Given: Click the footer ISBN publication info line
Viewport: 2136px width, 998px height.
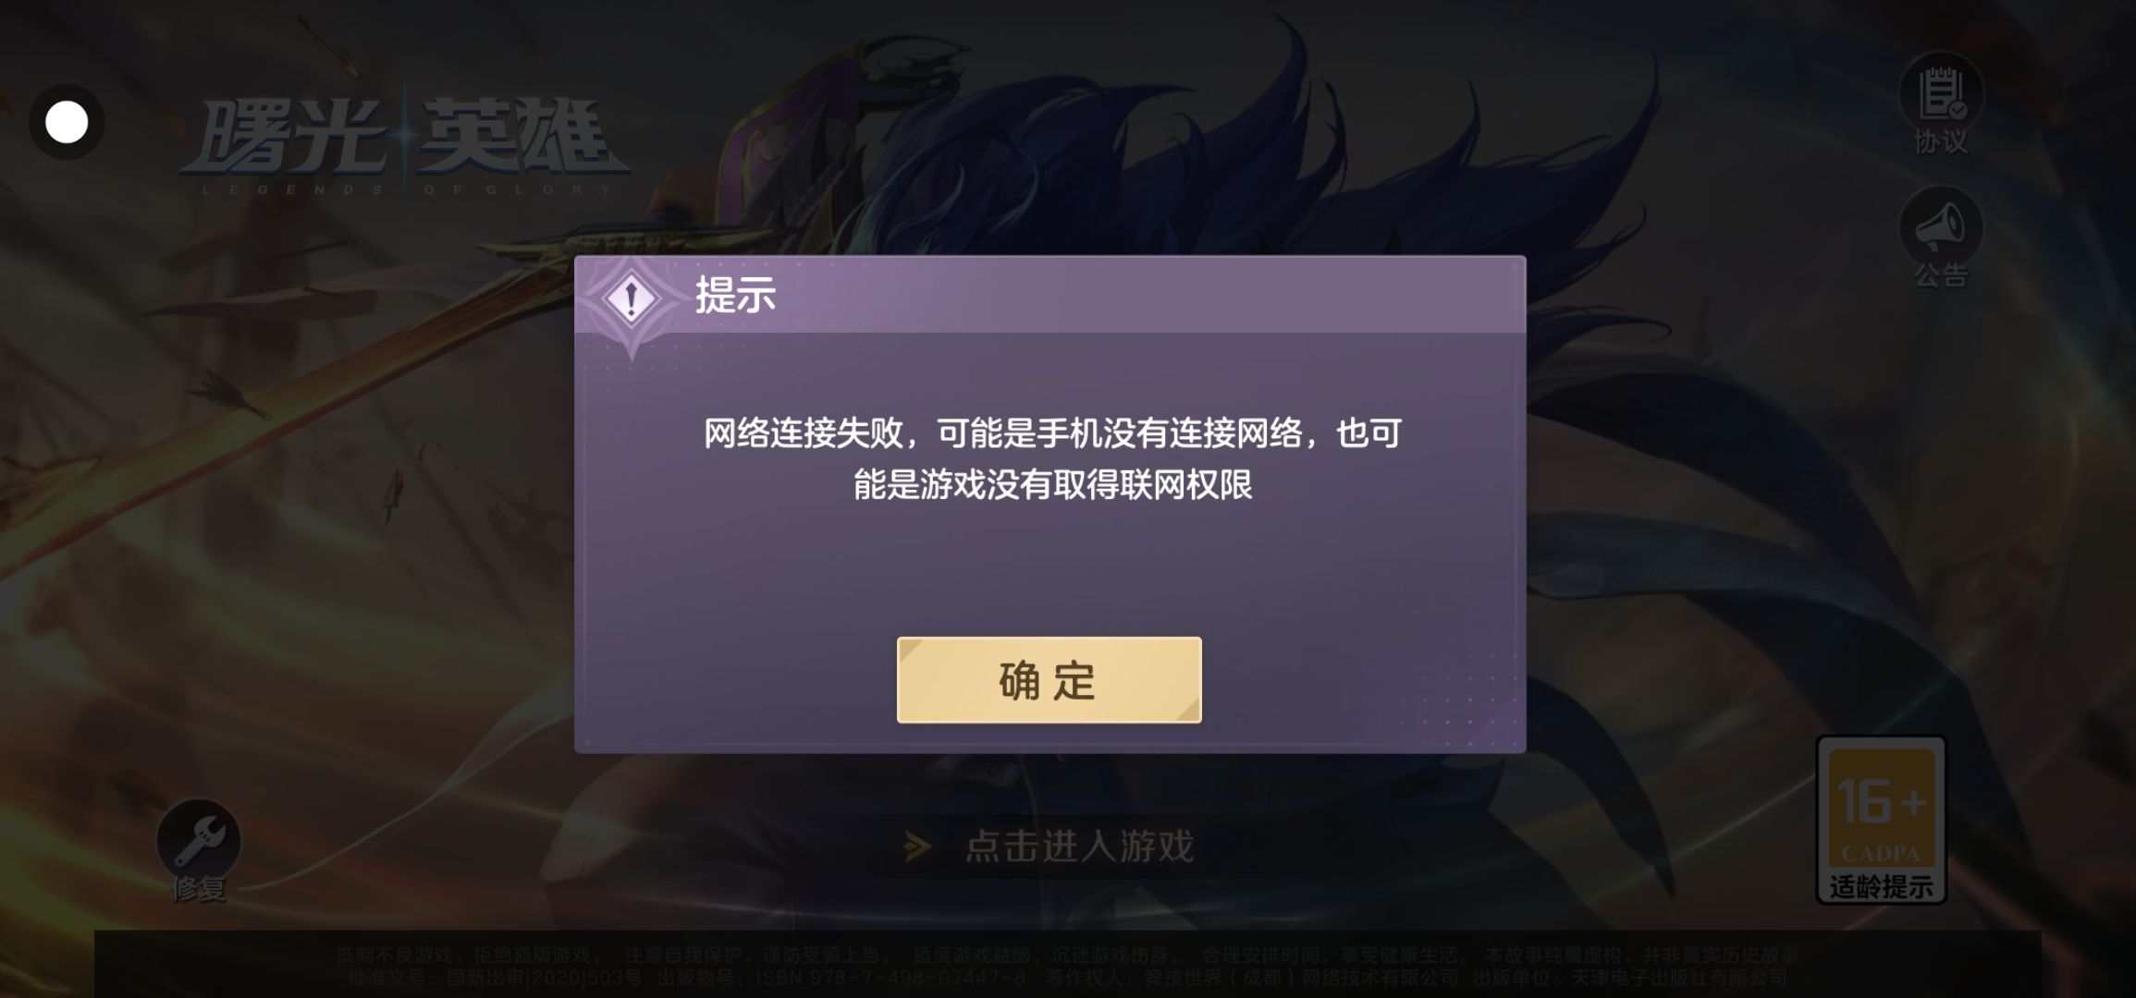Looking at the screenshot, I should point(1068,978).
